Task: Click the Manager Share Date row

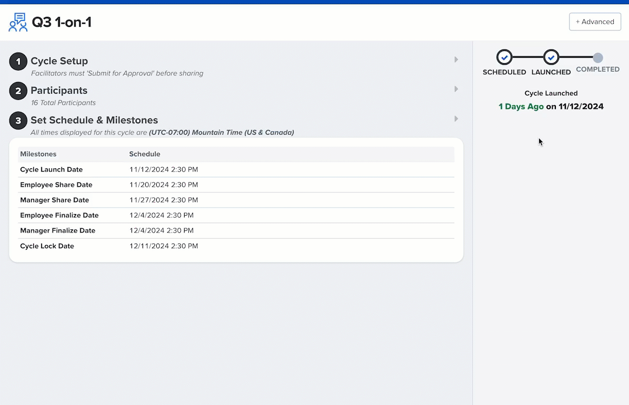Action: click(55, 200)
